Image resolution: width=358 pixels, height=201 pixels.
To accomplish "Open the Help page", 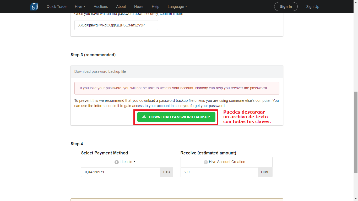I will 155,7.
